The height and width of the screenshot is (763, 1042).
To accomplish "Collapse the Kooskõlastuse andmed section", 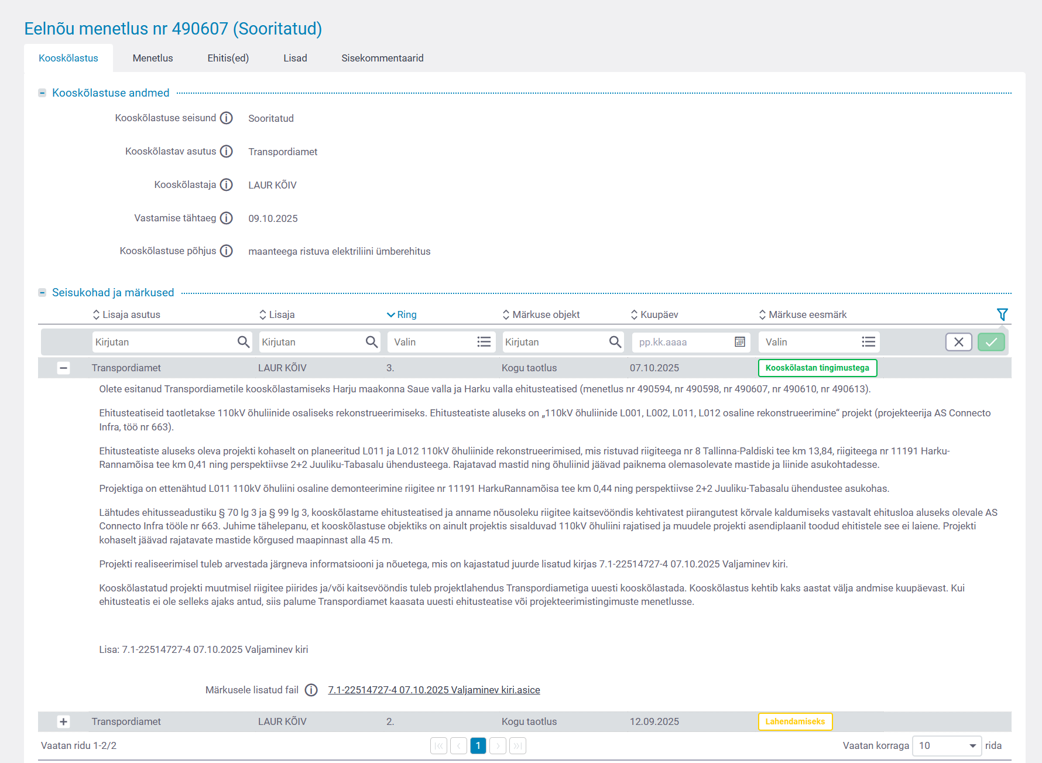I will [x=42, y=93].
